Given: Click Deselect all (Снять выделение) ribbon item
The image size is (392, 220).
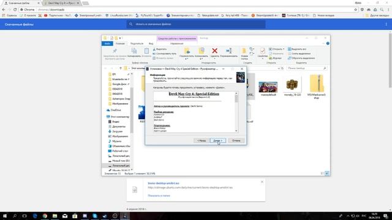Looking at the screenshot, I should (x=299, y=54).
